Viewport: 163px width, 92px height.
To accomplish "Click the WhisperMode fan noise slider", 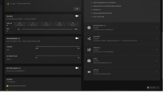I will (58, 46).
